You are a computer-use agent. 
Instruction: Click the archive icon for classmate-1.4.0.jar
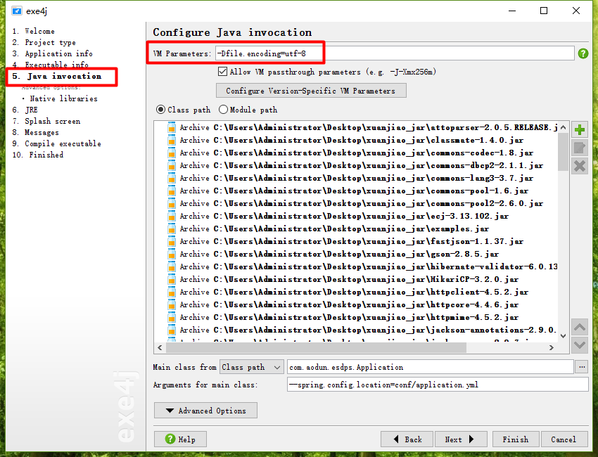point(172,140)
